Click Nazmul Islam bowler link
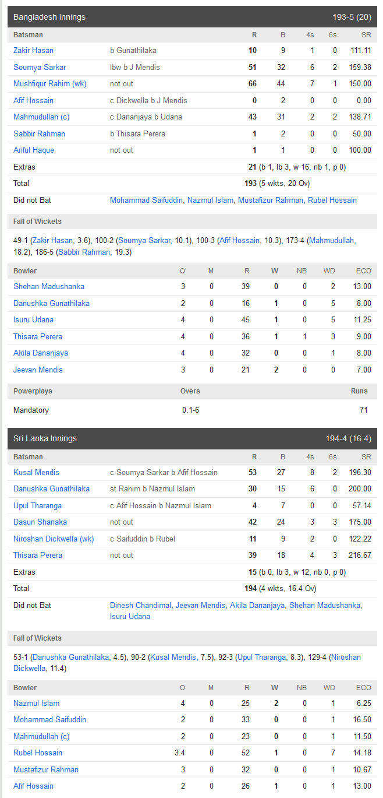 [37, 704]
